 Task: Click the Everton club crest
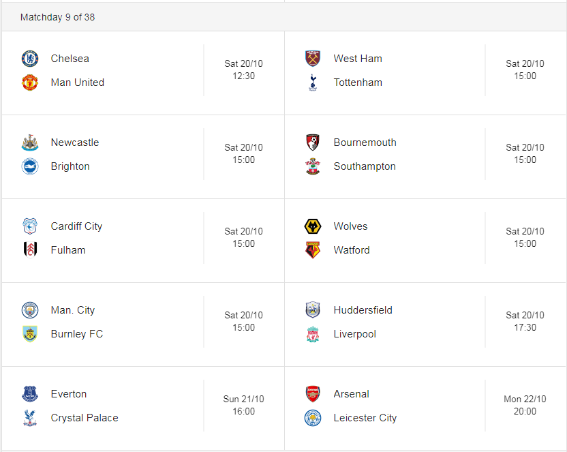30,394
